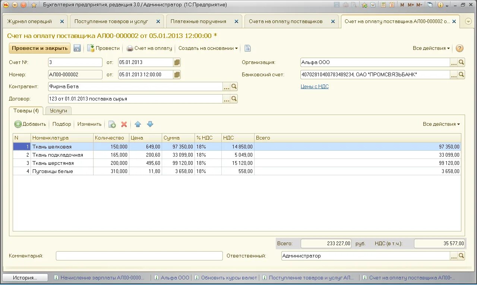The width and height of the screenshot is (477, 285).
Task: Open the main menu dropdown arrow in the title bar
Action: coord(15,5)
